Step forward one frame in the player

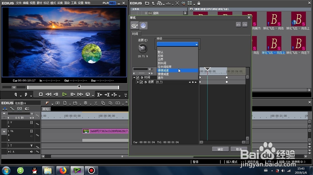[73, 95]
